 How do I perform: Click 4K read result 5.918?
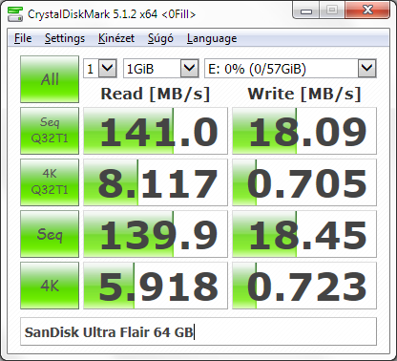coord(156,286)
